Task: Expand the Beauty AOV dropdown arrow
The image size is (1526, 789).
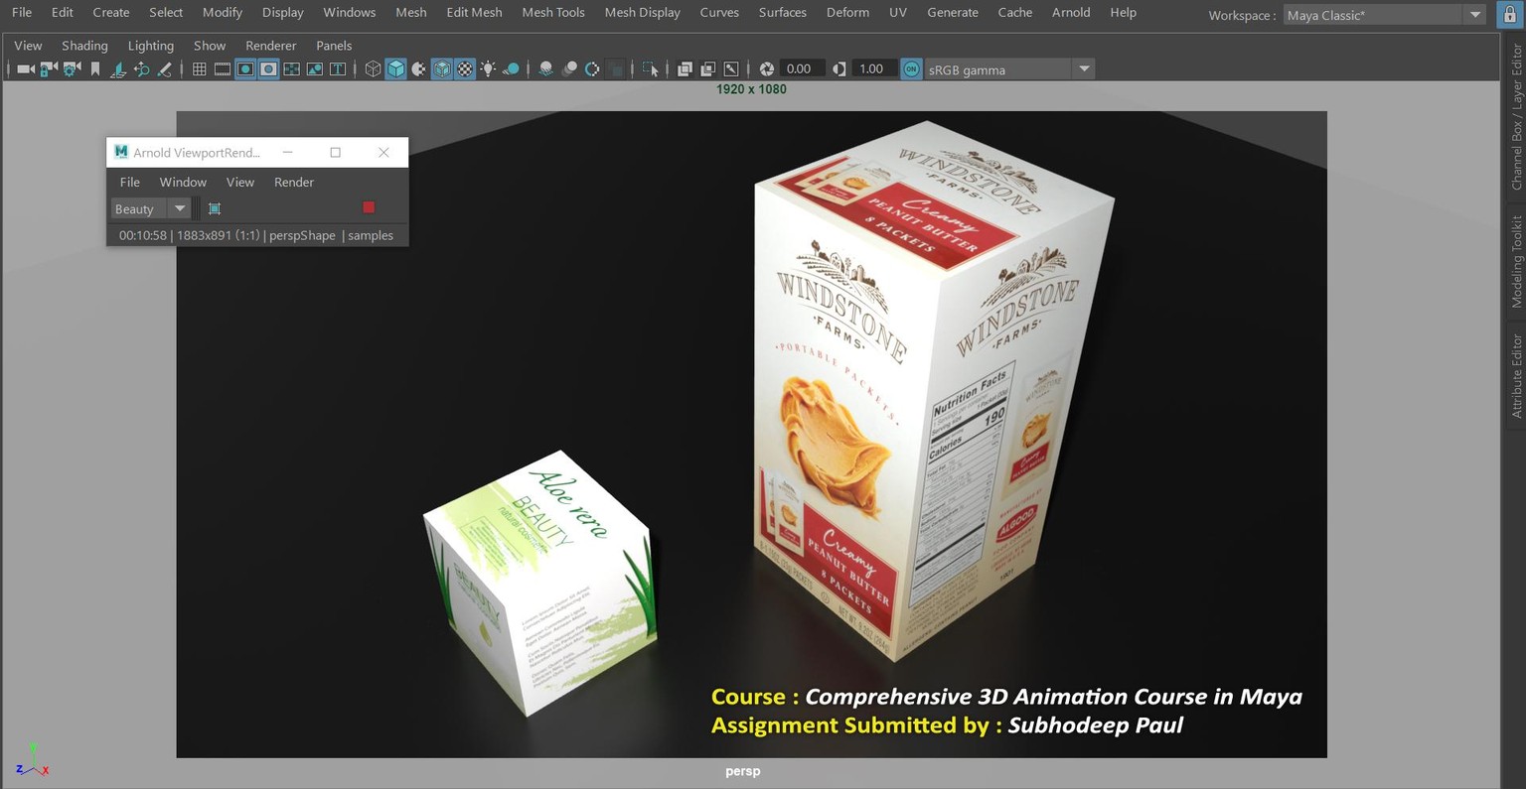Action: pos(180,208)
